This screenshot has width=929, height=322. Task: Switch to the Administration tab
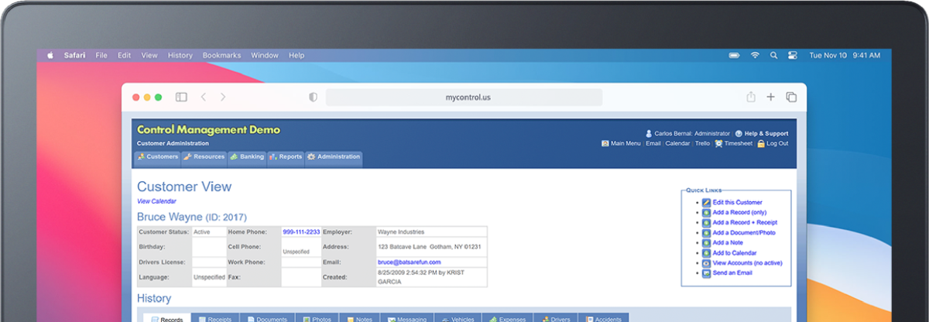click(334, 157)
